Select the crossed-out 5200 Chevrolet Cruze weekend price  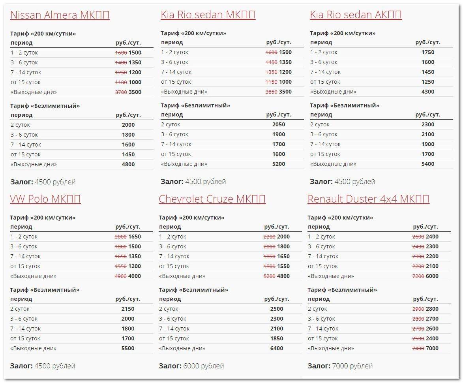(269, 276)
